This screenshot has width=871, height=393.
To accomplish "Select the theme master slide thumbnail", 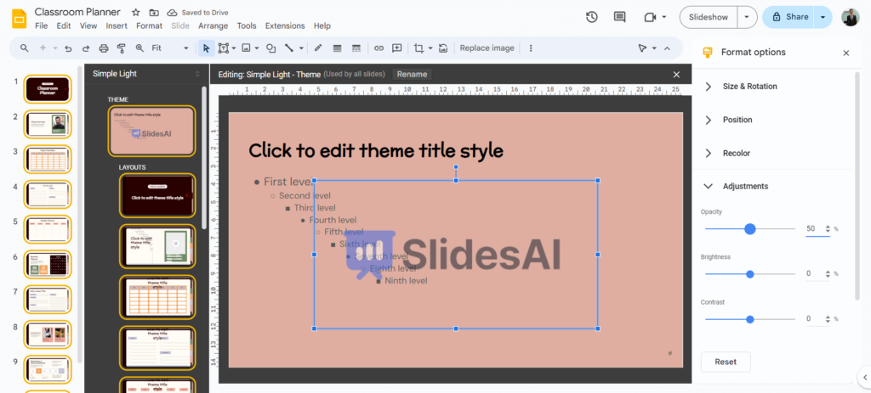I will pyautogui.click(x=151, y=131).
